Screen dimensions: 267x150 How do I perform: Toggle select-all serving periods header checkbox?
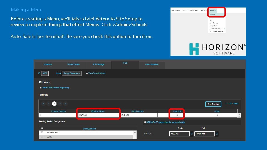click(42, 128)
